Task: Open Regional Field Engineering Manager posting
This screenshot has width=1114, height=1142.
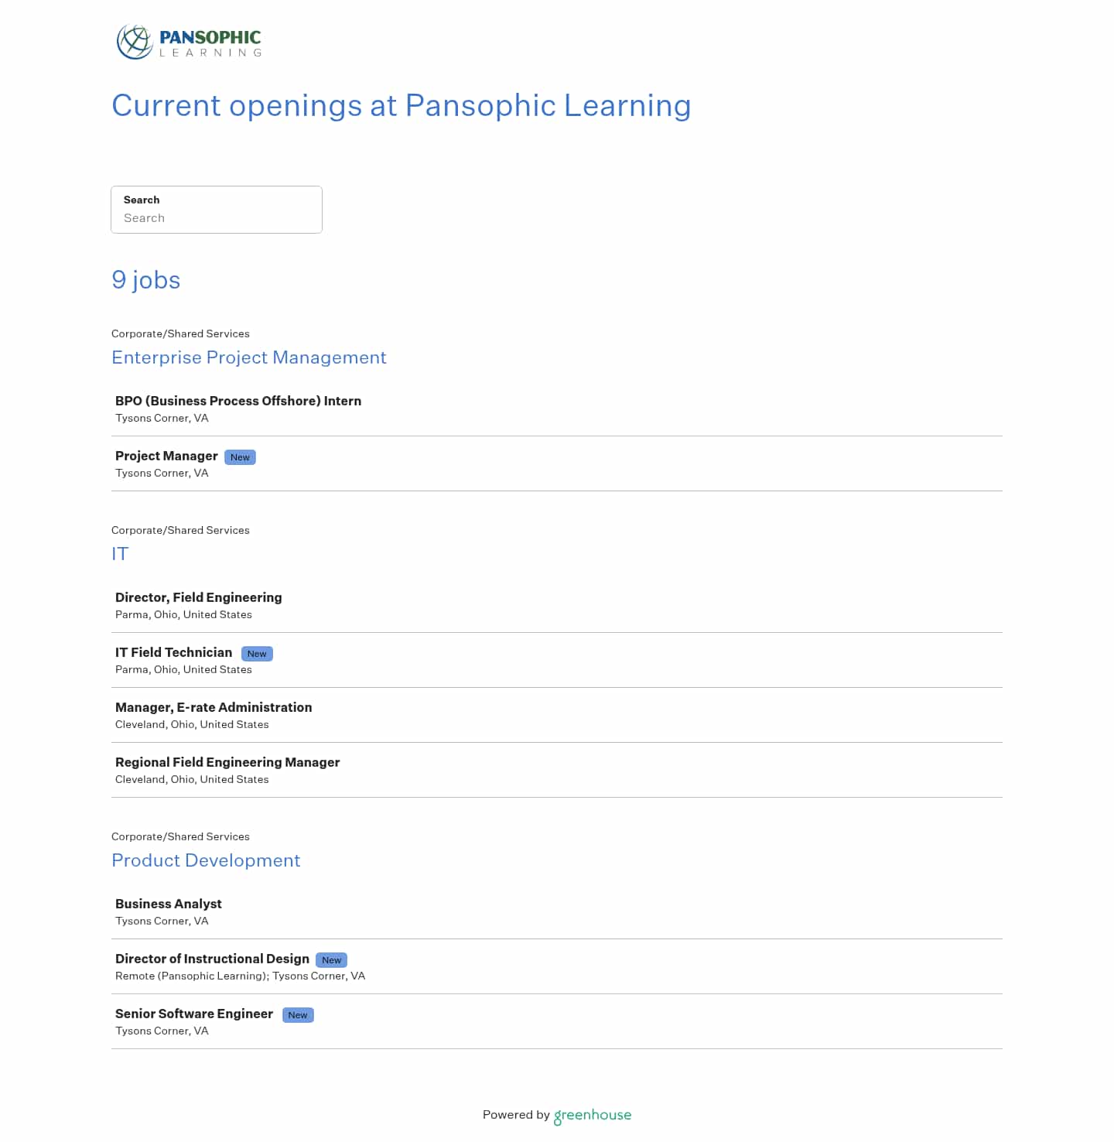Action: 227,762
